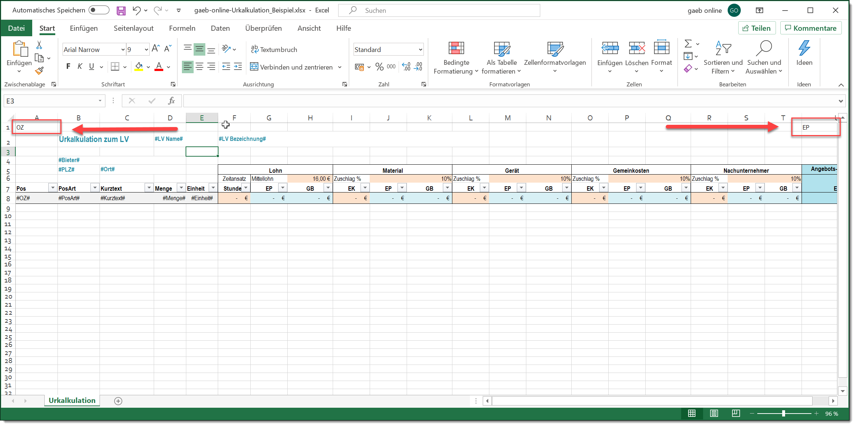Toggle bold formatting button

pos(68,67)
